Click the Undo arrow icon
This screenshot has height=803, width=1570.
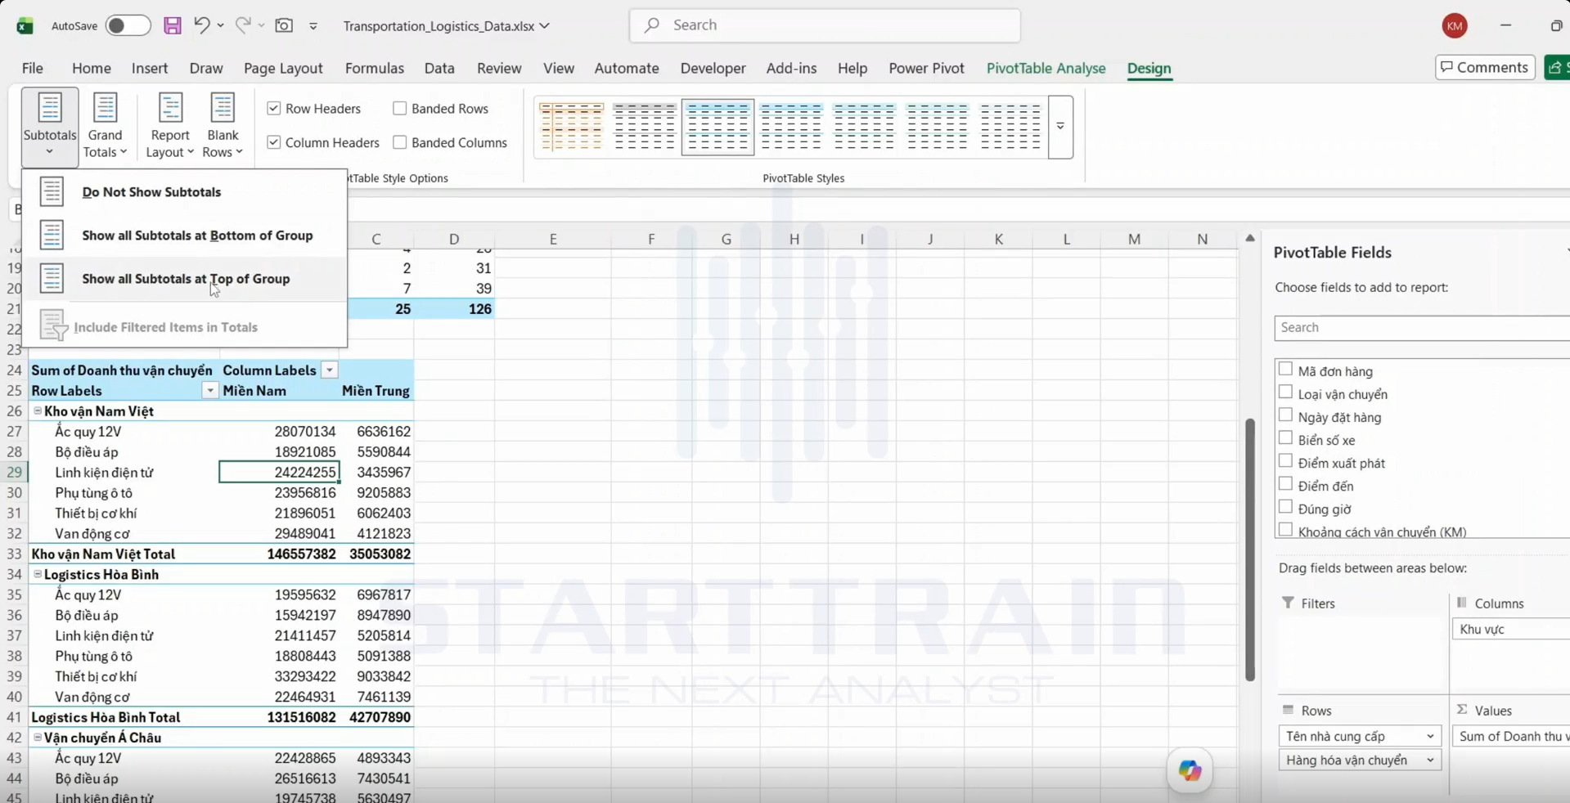[201, 25]
